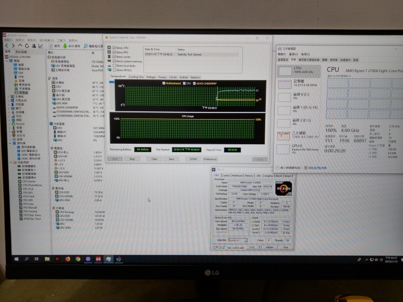
Task: Select DMI item in the AIDA64 tree
Action: (19, 73)
